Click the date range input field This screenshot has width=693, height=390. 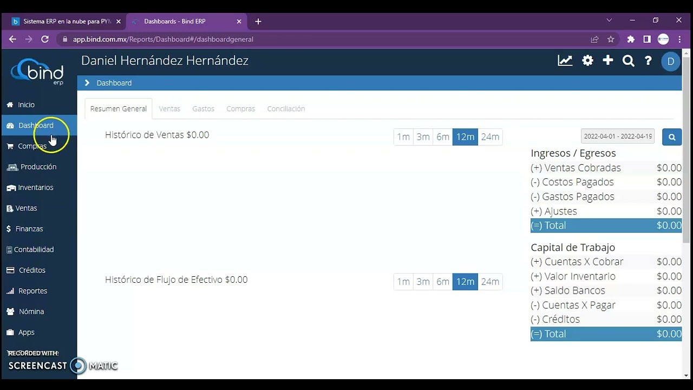click(x=618, y=136)
